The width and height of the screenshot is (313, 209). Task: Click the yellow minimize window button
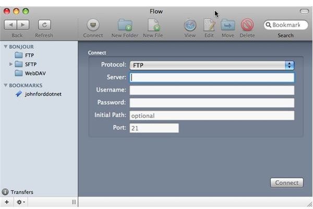coord(16,11)
